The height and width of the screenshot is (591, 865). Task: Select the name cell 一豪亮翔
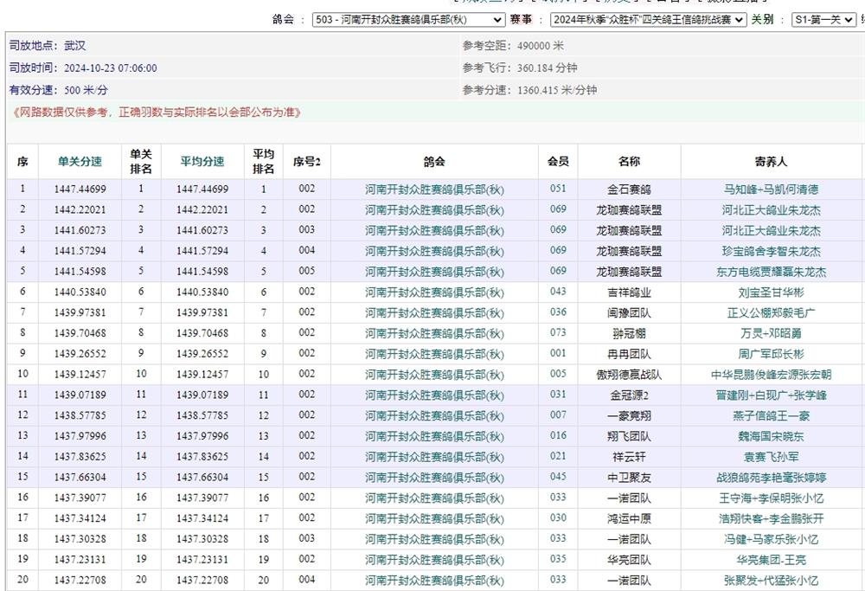tap(629, 415)
